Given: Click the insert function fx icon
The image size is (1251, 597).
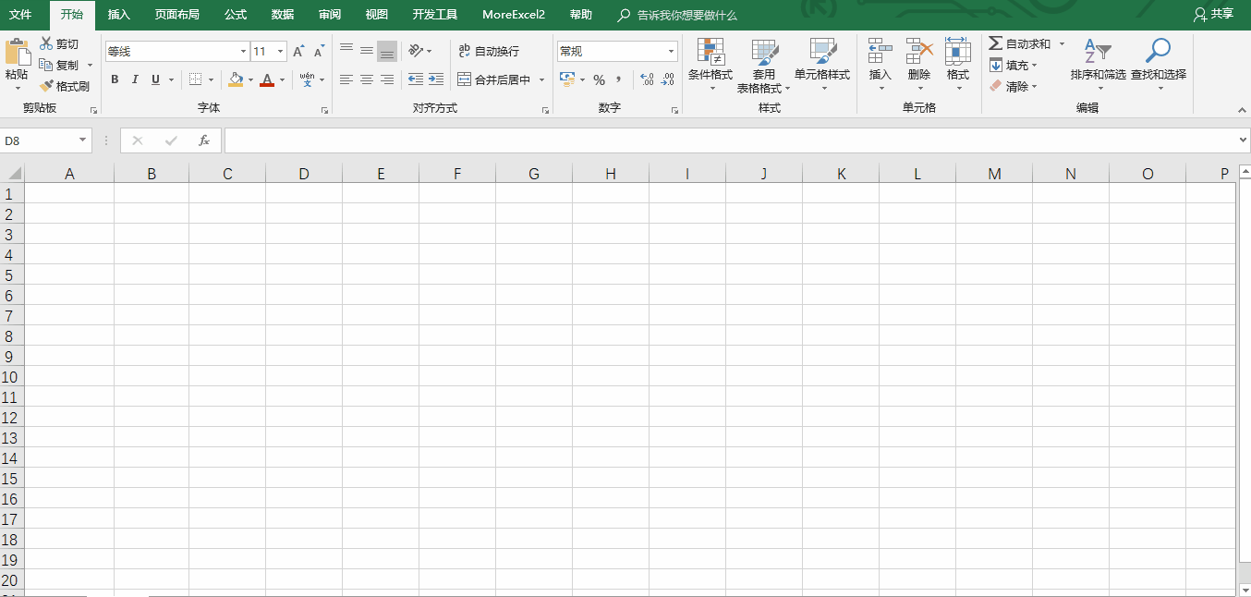Looking at the screenshot, I should click(204, 140).
